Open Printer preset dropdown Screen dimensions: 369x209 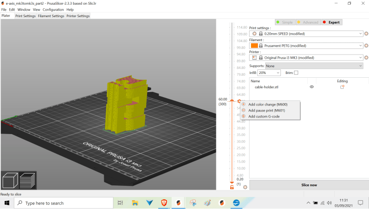(x=306, y=57)
